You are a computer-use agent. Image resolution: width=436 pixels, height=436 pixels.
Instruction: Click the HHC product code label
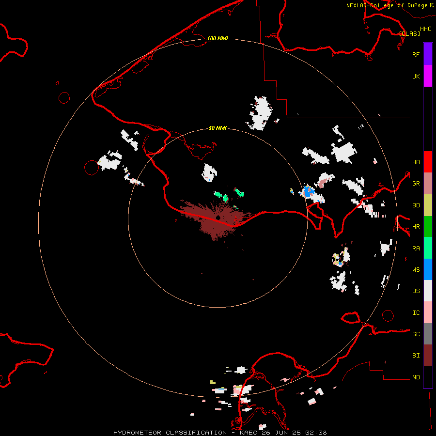pyautogui.click(x=426, y=29)
